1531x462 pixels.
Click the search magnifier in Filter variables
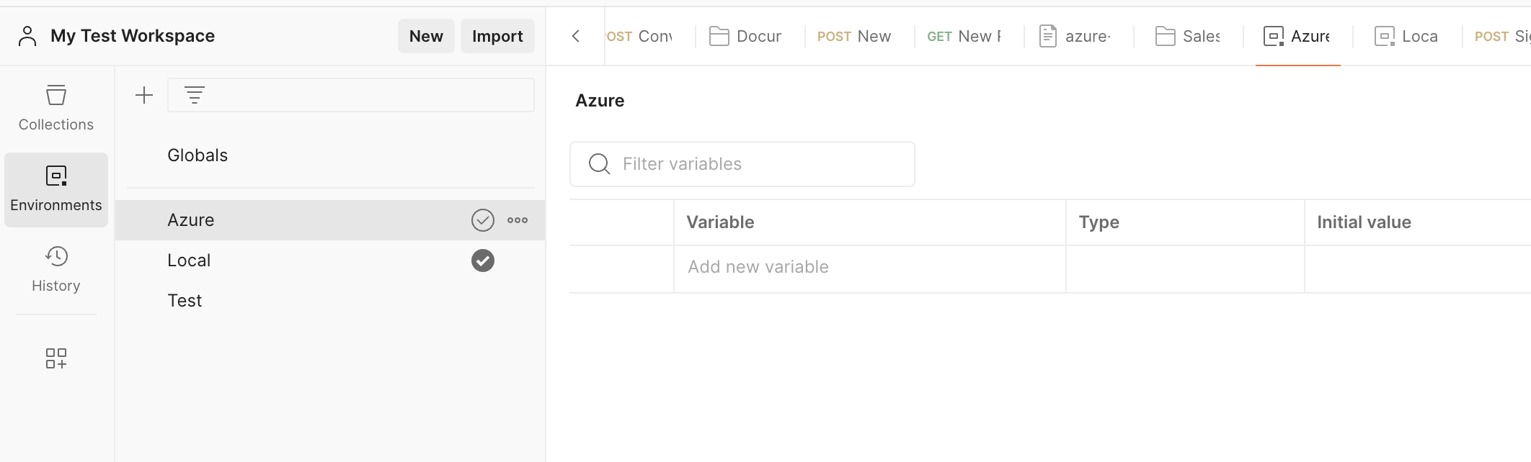599,164
